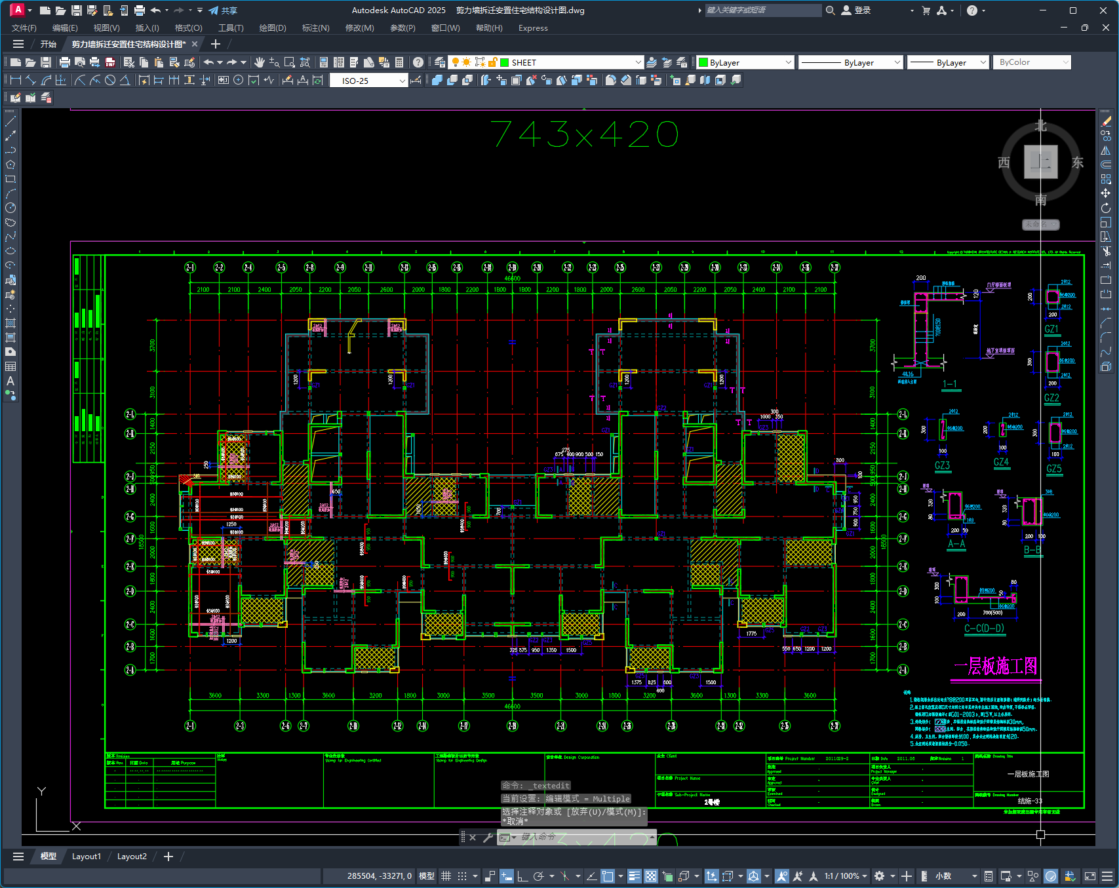Click the status bar customization menu icon

1108,876
